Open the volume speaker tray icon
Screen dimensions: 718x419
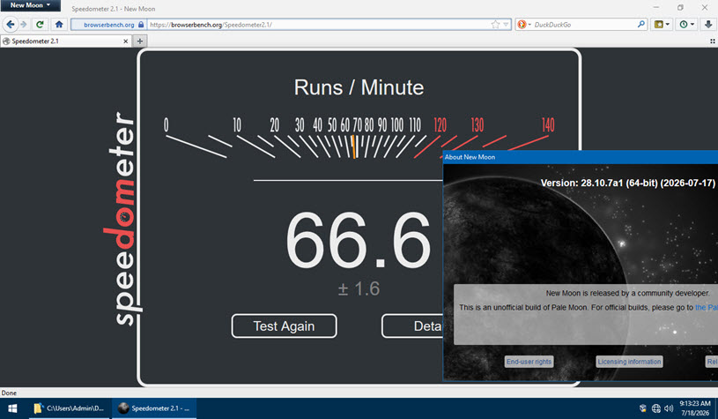click(669, 408)
